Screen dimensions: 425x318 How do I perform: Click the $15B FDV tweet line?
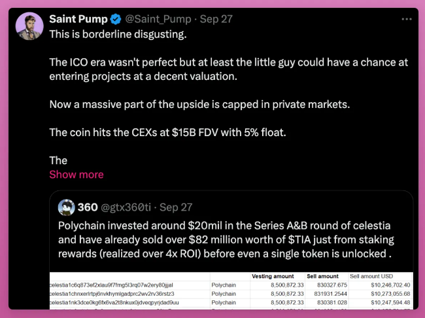coord(168,132)
